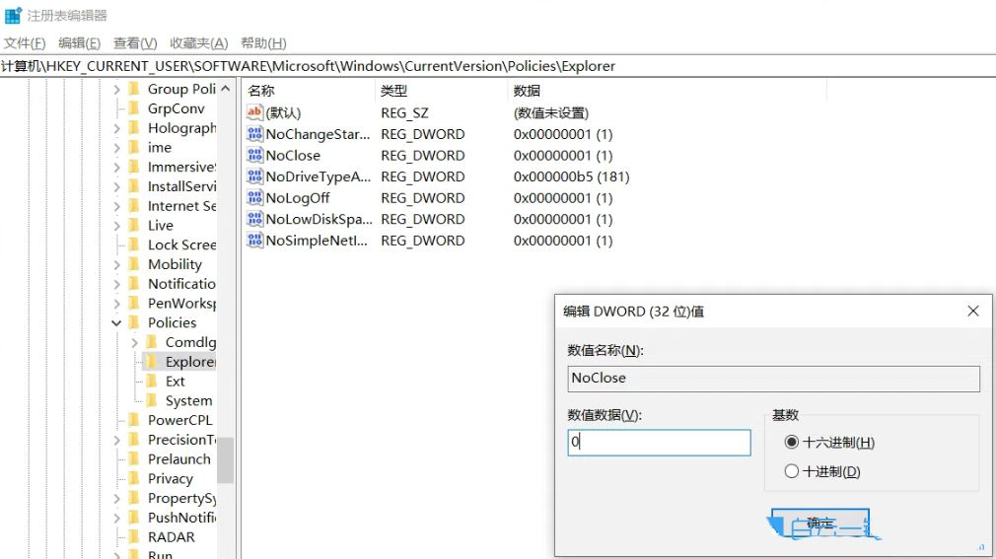This screenshot has width=996, height=559.
Task: Expand the Group Poli tree node
Action: (117, 90)
